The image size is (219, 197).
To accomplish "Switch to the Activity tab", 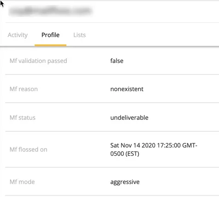I will (18, 35).
